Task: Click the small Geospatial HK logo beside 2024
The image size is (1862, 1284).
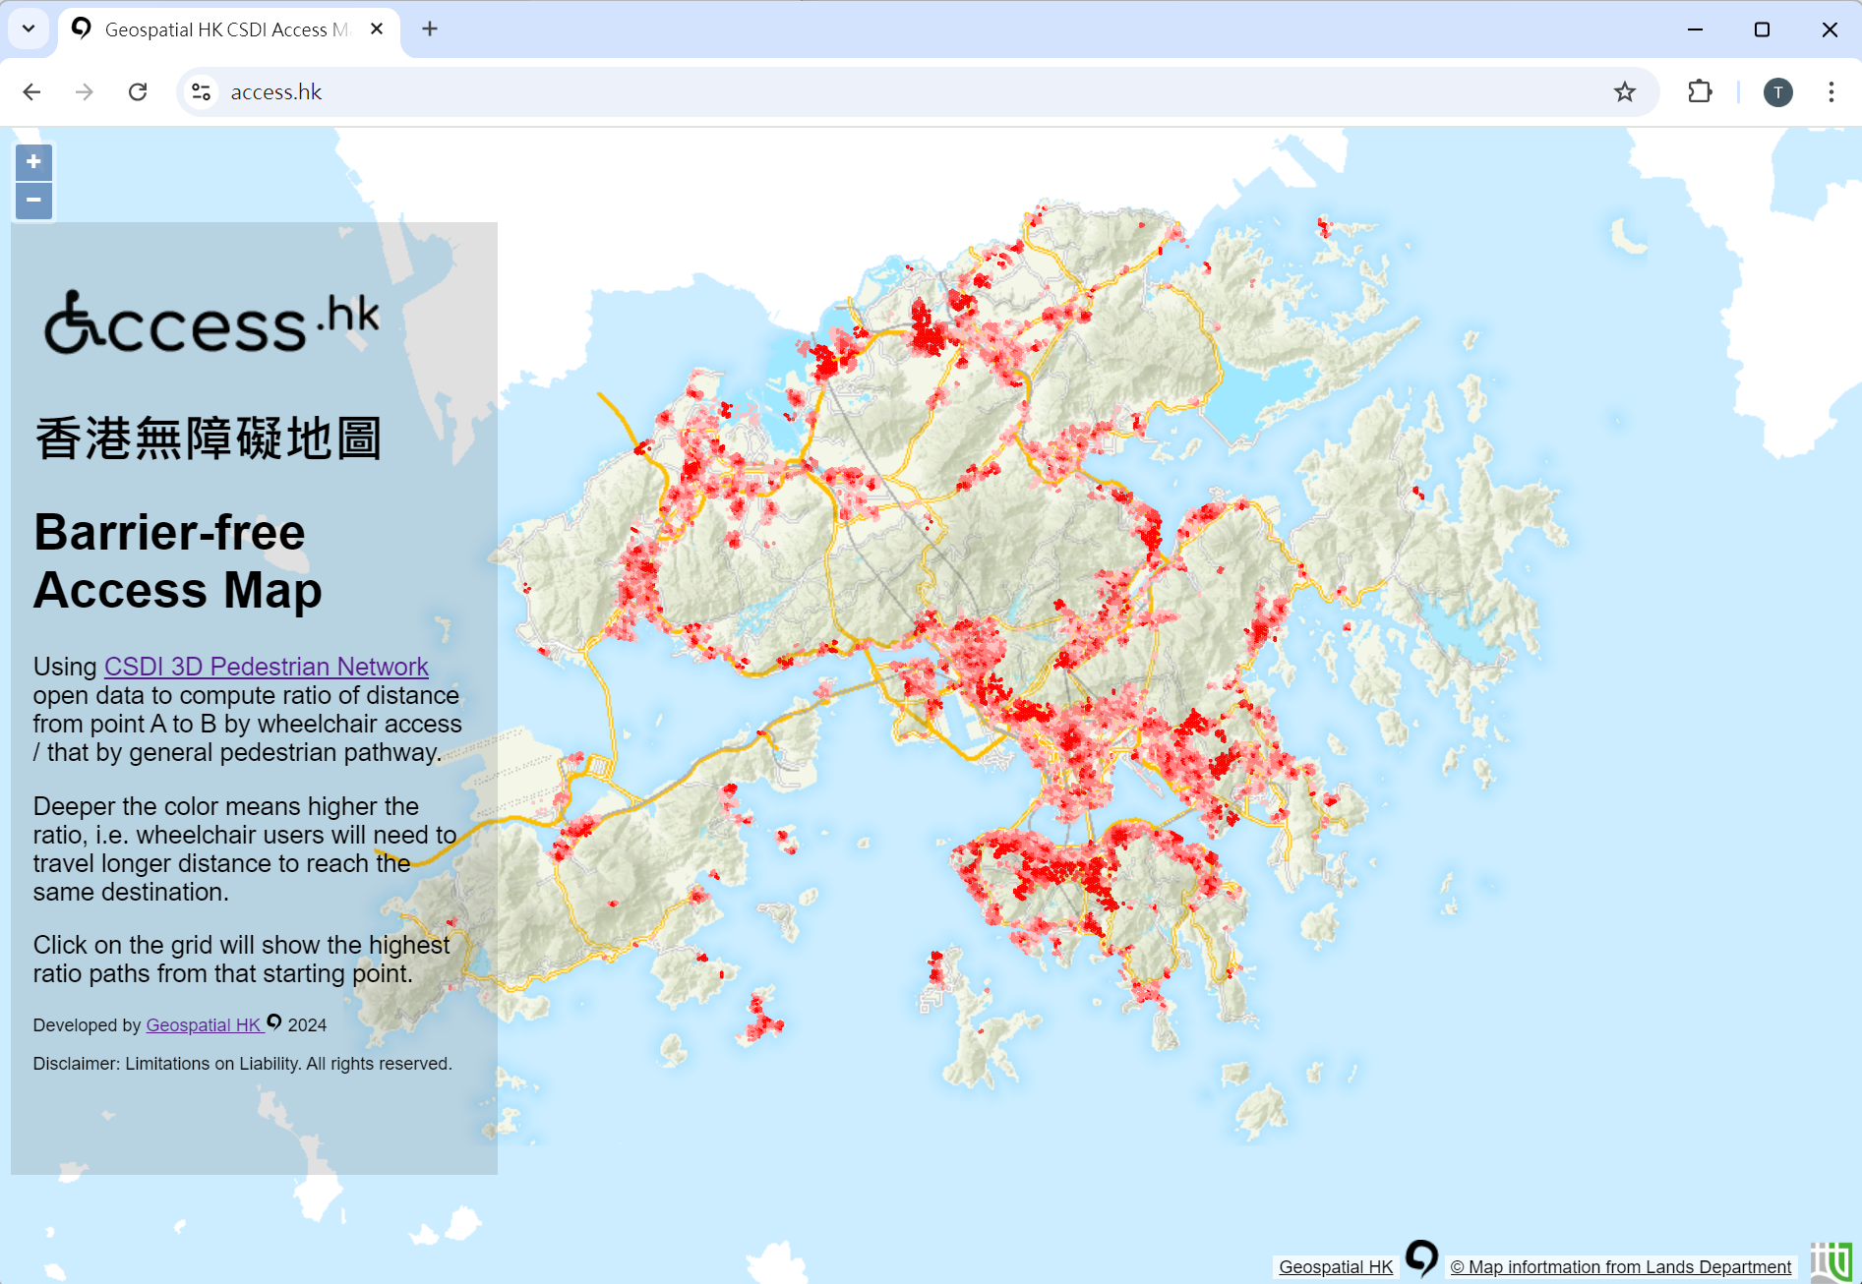Action: (x=274, y=1022)
